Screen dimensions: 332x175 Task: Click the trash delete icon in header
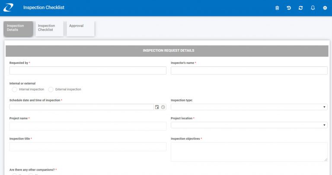tap(277, 8)
